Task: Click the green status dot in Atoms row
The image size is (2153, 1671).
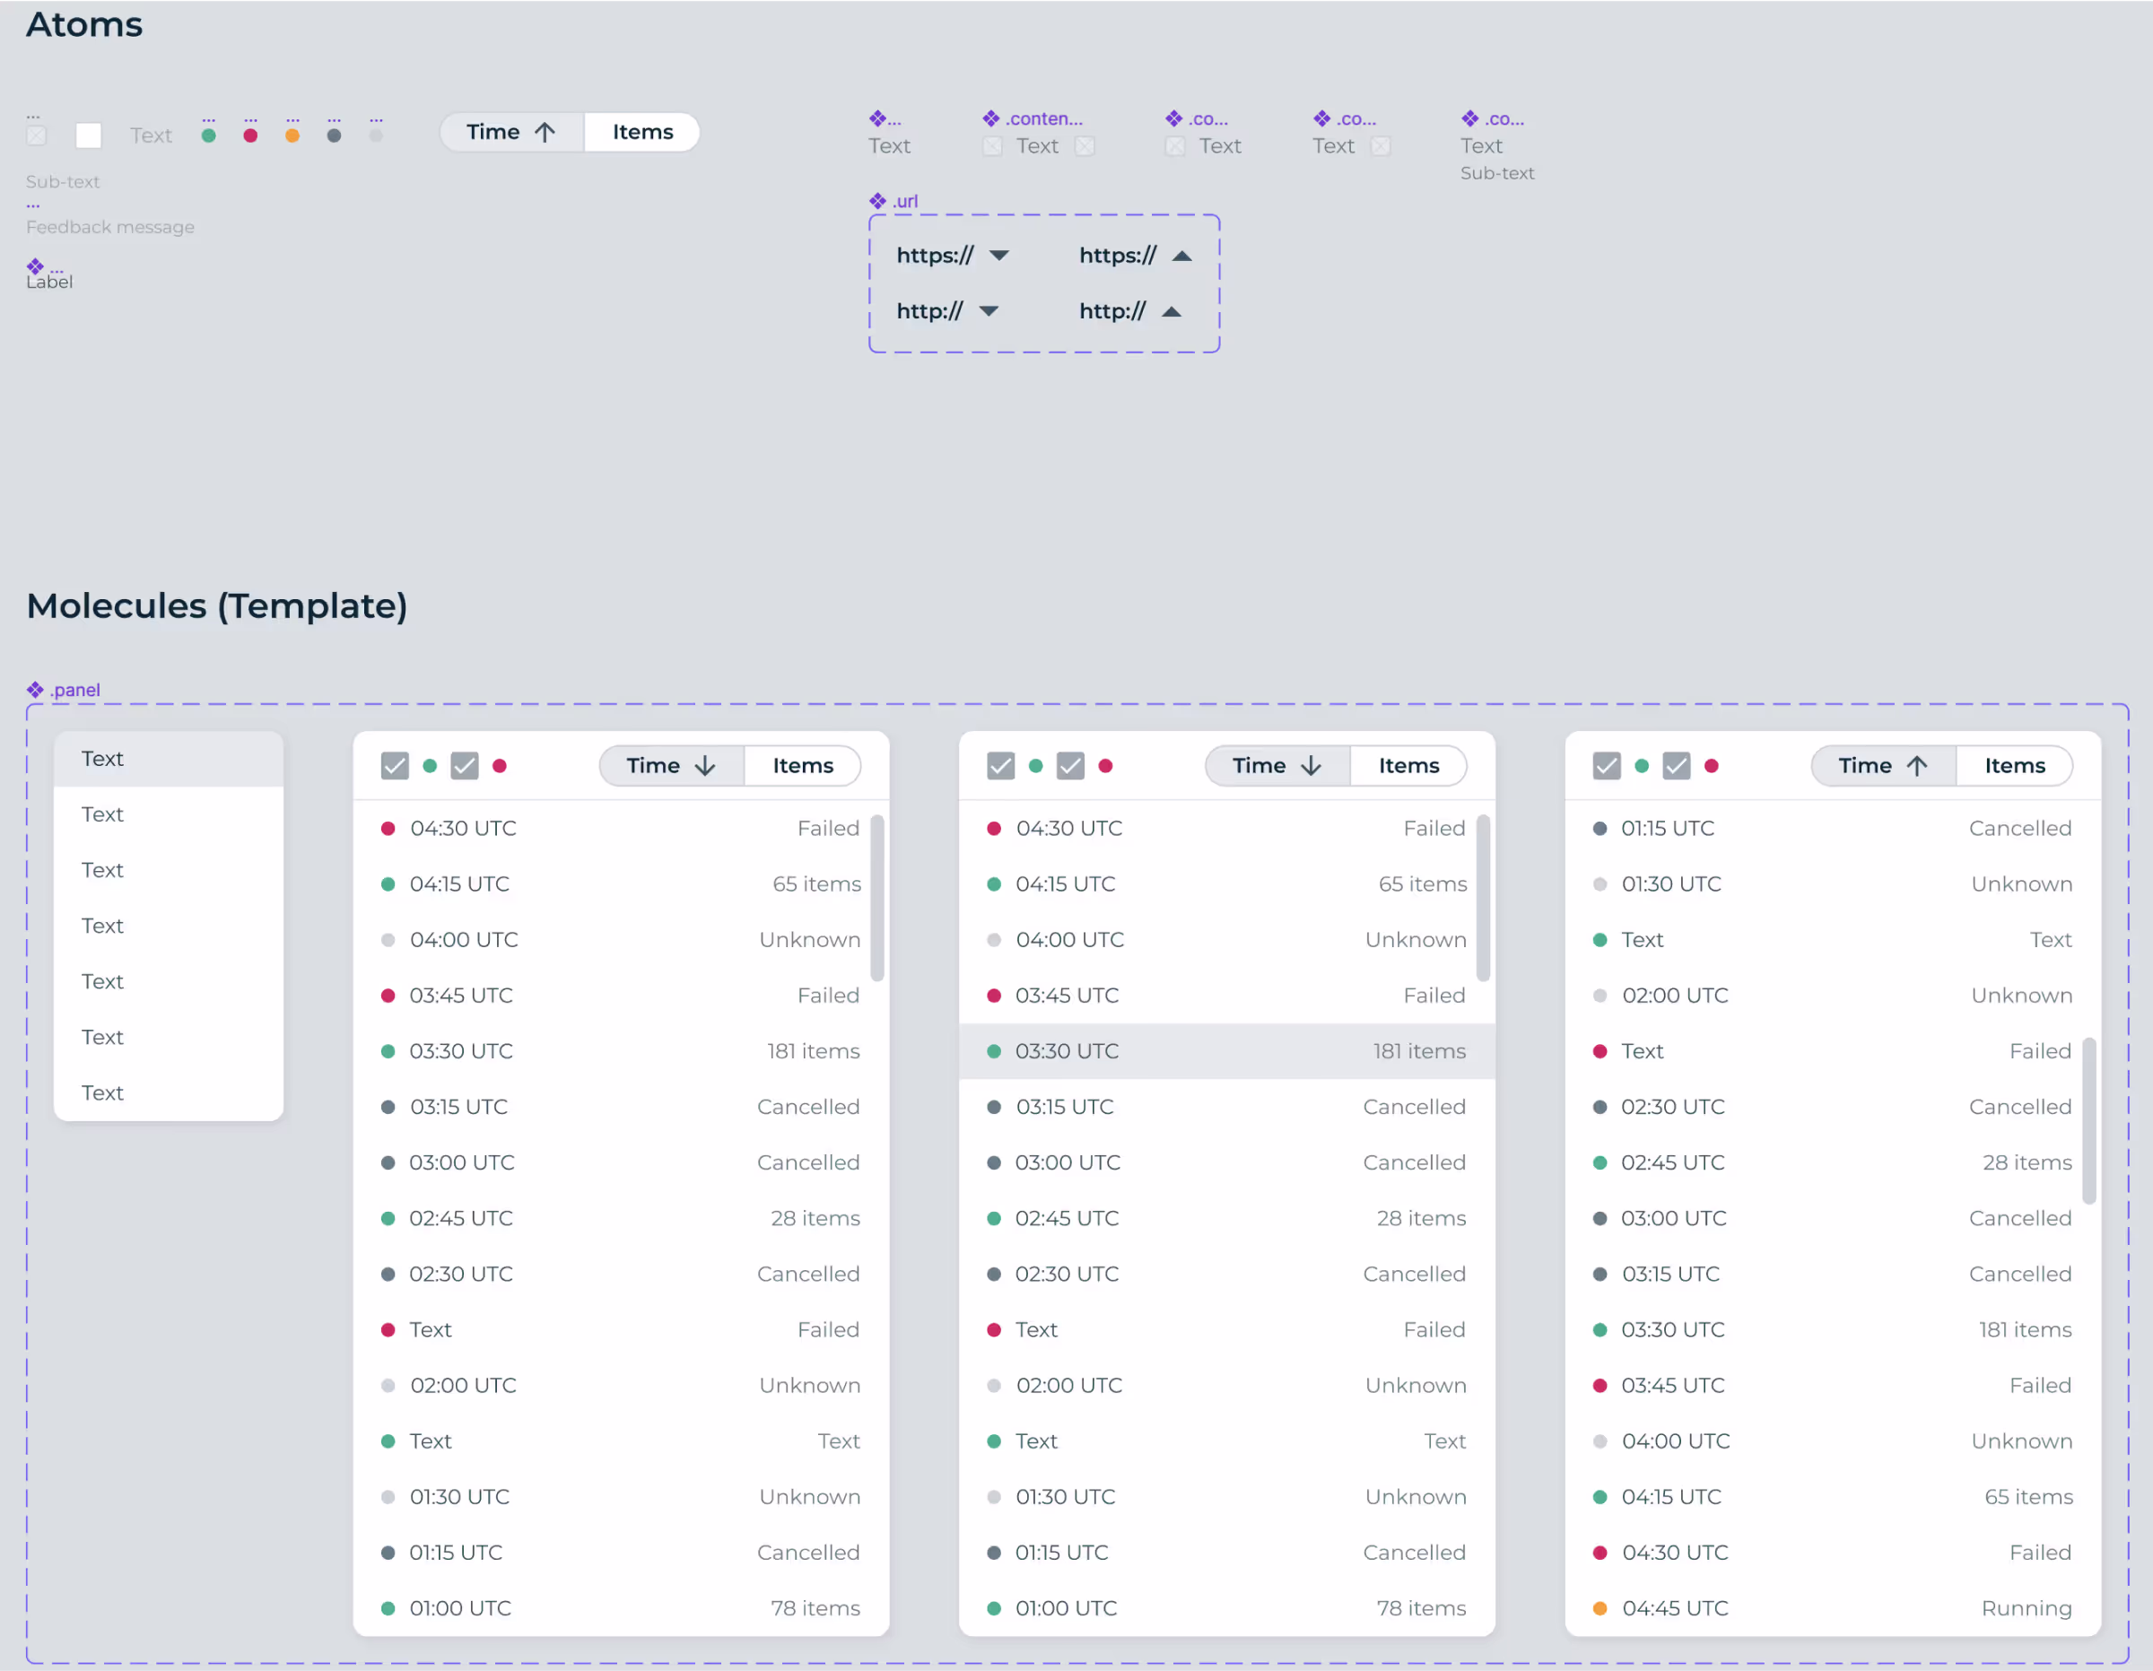Action: tap(209, 136)
